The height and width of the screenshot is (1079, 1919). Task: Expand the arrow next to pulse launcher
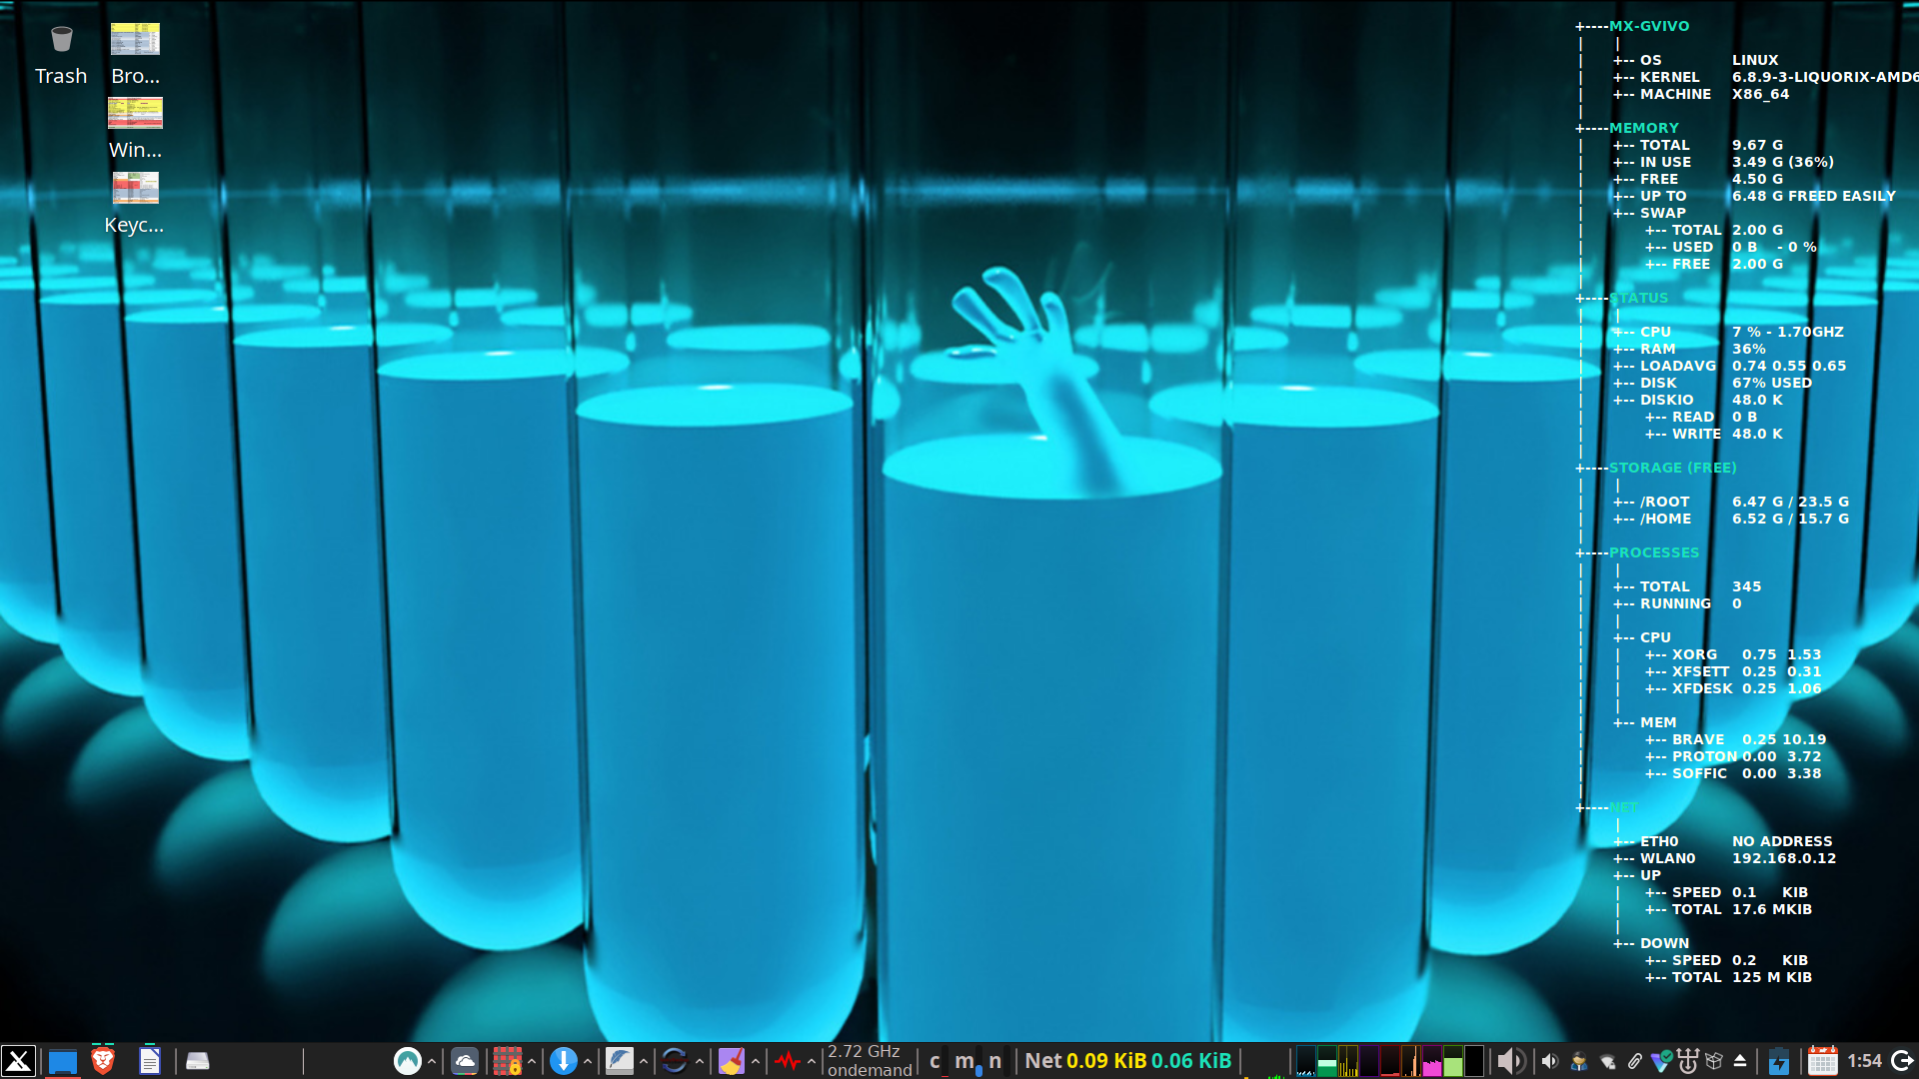pos(812,1061)
